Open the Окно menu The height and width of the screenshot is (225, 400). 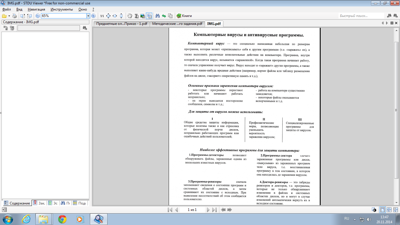[x=83, y=9]
